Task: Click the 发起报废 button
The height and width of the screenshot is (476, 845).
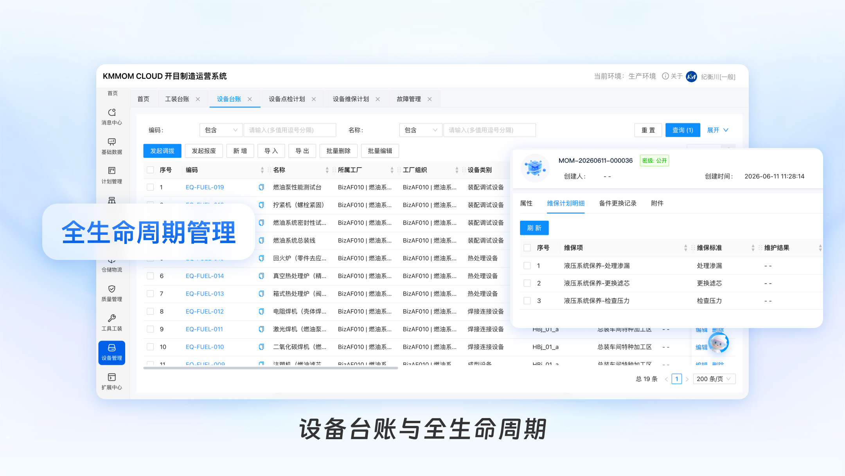Action: click(204, 151)
